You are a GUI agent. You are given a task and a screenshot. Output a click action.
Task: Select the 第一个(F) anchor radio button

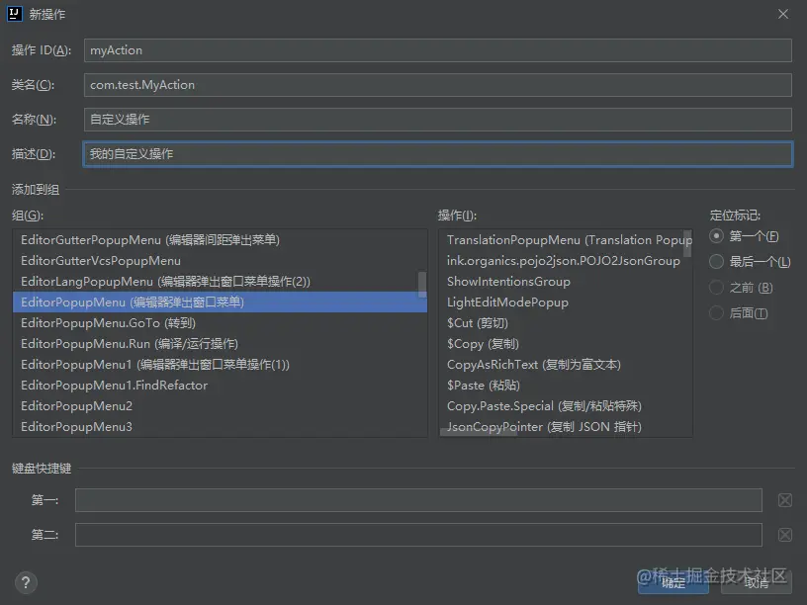[x=716, y=236]
